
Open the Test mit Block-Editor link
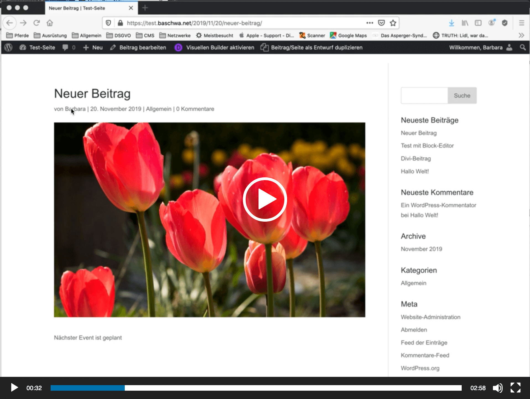[x=427, y=146]
